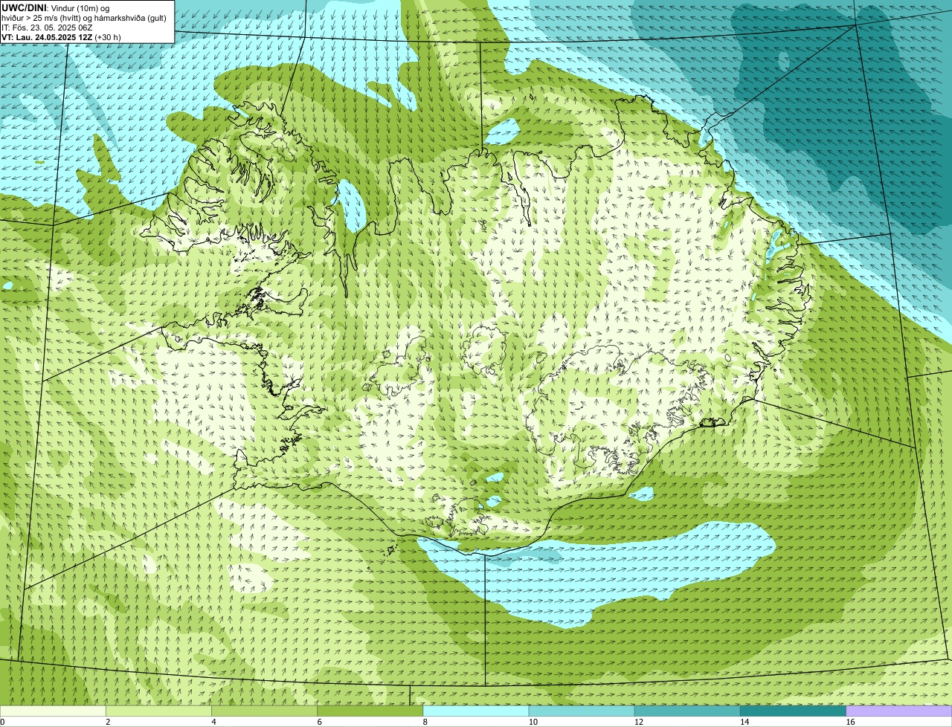
Task: Click the dark teal 14–16 m/s legend swatch
Action: (x=794, y=711)
